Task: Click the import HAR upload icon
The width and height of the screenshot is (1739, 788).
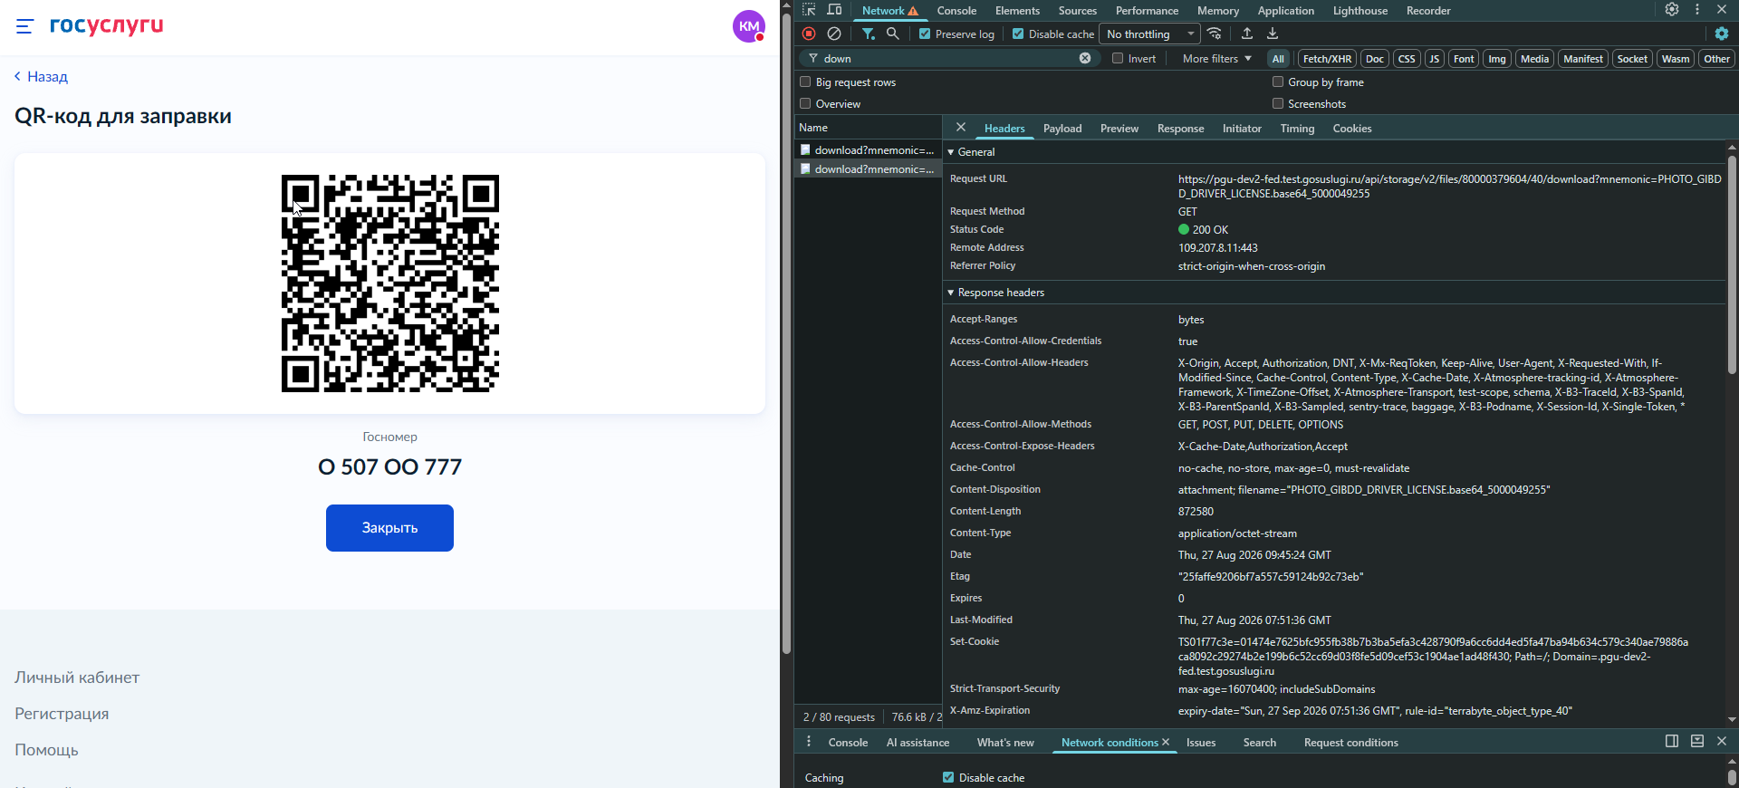Action: click(x=1247, y=34)
